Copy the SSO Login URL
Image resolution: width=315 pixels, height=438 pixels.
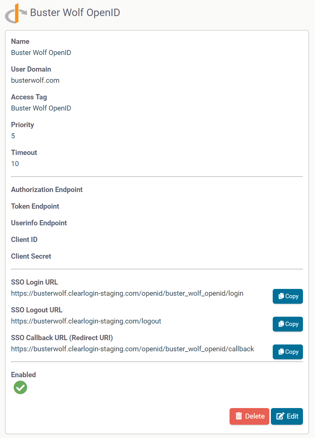click(x=288, y=296)
